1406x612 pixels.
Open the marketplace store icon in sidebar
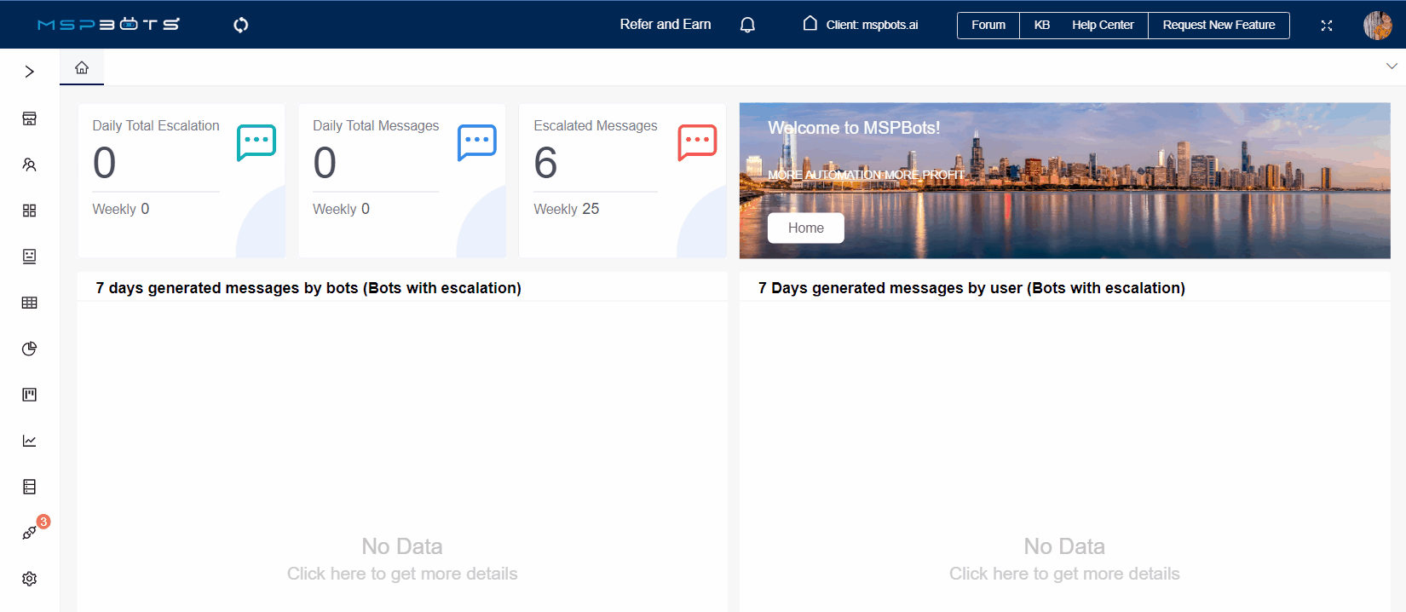(x=29, y=118)
